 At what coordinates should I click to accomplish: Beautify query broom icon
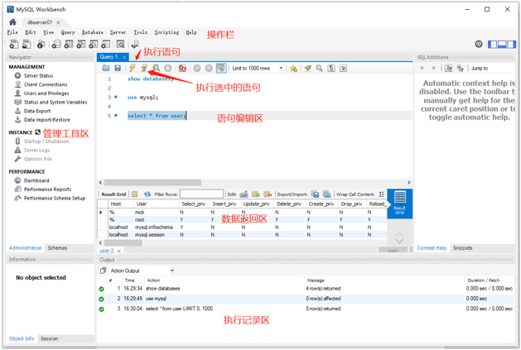(308, 68)
